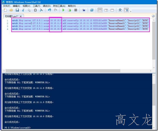Click script line containing ReservedName21

coord(80,20)
